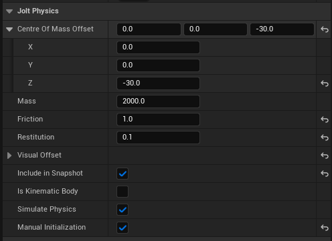
Task: Reset Centre Of Mass Offset to default
Action: (x=325, y=29)
